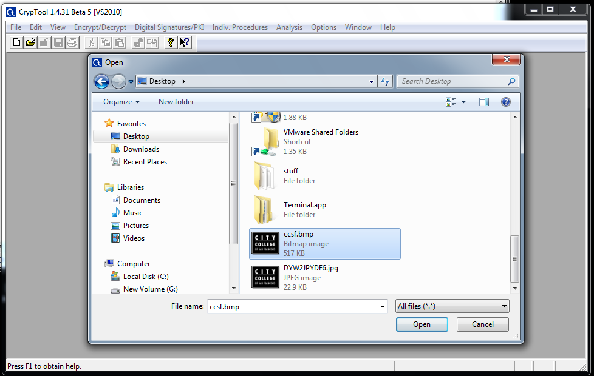Click the New document toolbar icon
Image resolution: width=594 pixels, height=376 pixels.
(x=16, y=42)
